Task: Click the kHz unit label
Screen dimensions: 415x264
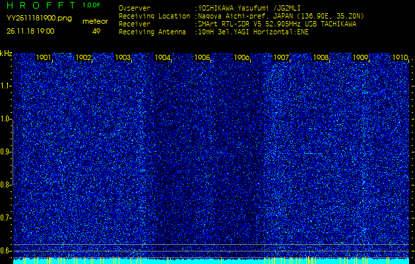Action: click(x=6, y=53)
